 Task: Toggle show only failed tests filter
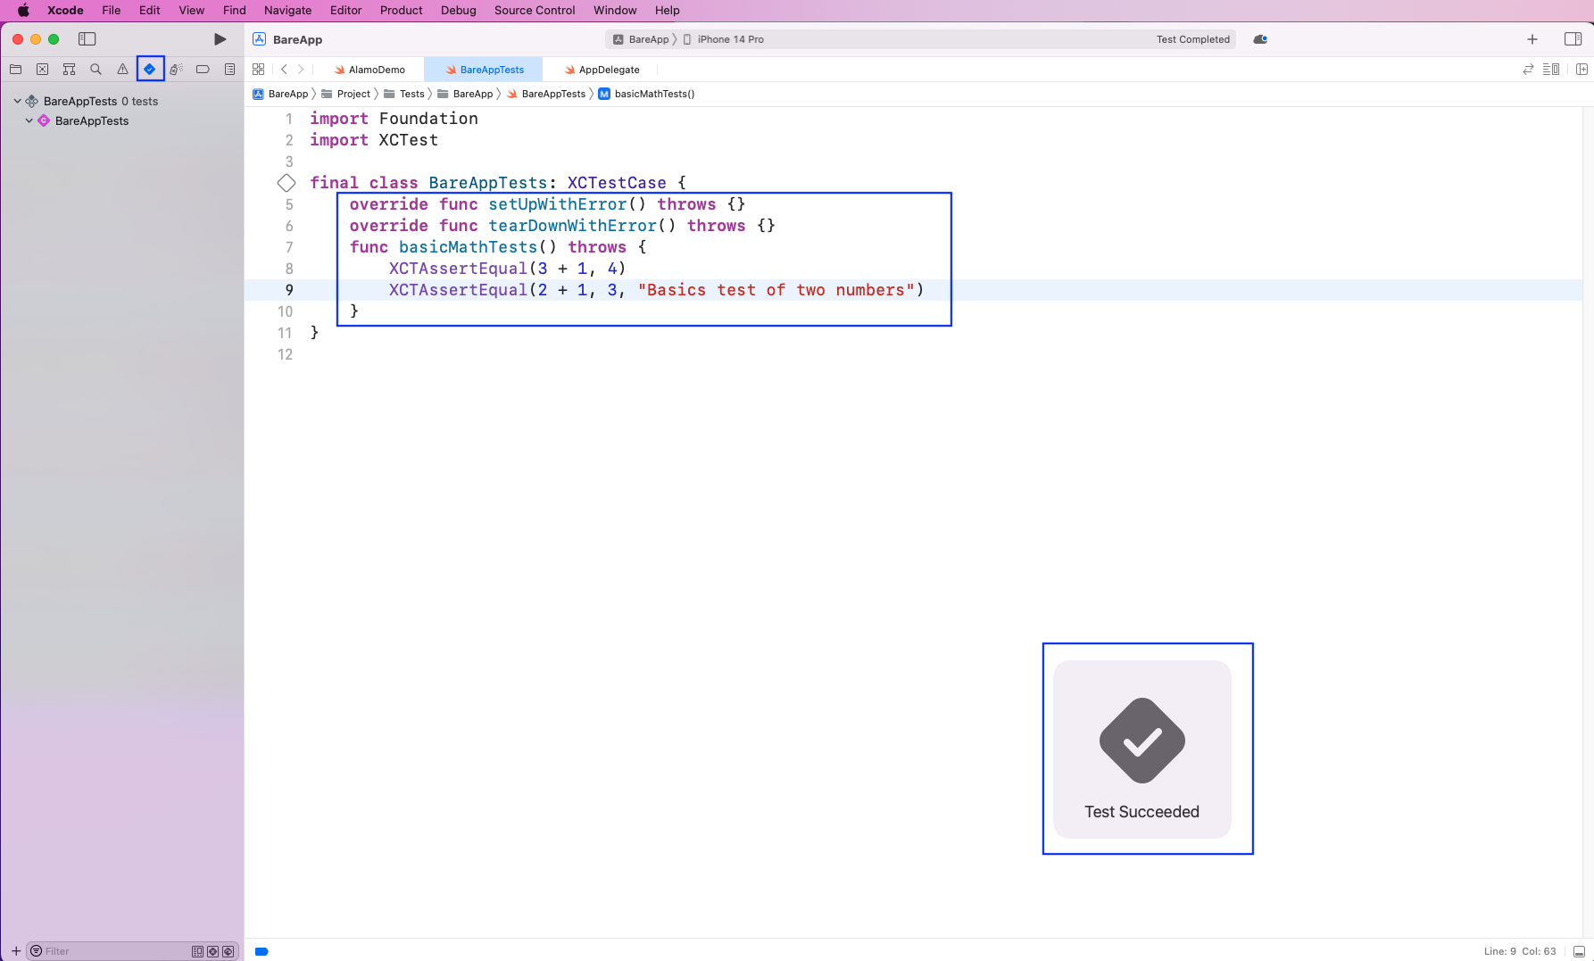212,951
